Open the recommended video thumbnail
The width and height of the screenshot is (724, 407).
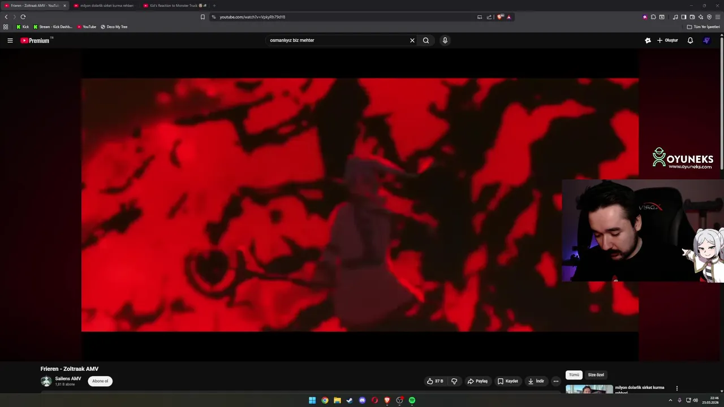pyautogui.click(x=589, y=389)
